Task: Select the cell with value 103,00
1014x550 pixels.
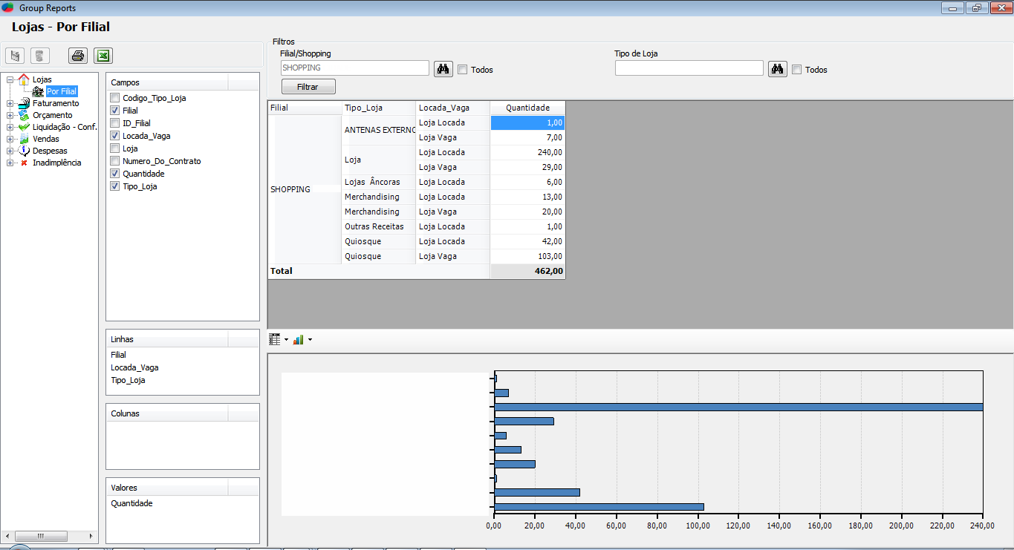Action: (x=527, y=256)
